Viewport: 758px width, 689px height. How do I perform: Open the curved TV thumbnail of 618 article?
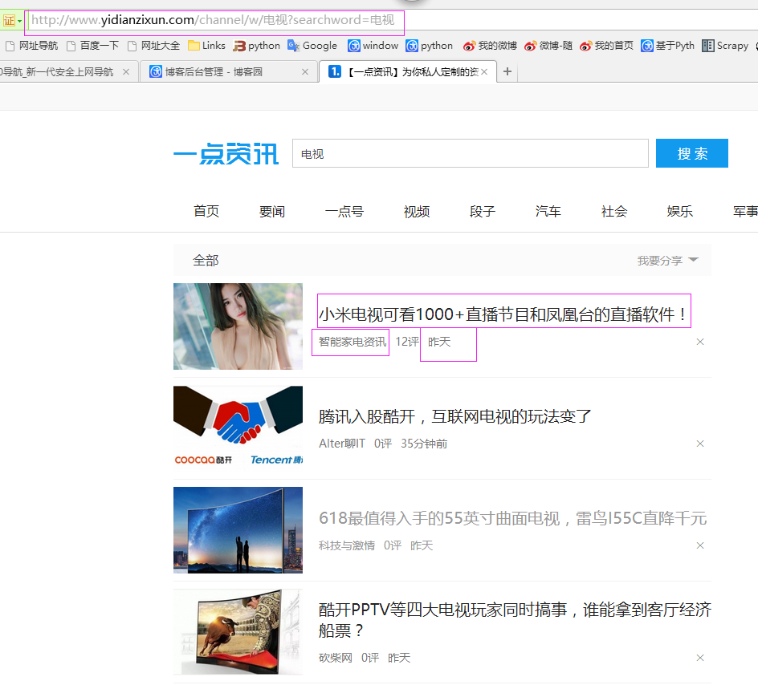tap(238, 530)
